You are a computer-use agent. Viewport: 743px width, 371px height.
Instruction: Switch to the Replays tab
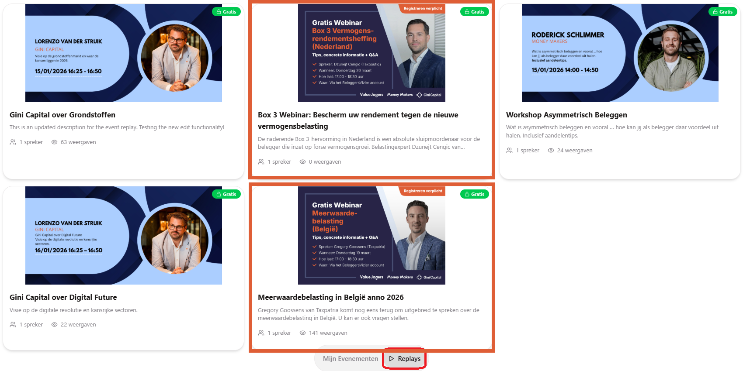404,359
